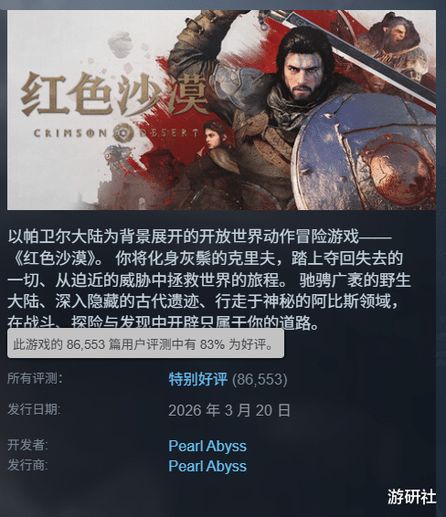Click the 所有评测 label
The height and width of the screenshot is (517, 446).
35,378
